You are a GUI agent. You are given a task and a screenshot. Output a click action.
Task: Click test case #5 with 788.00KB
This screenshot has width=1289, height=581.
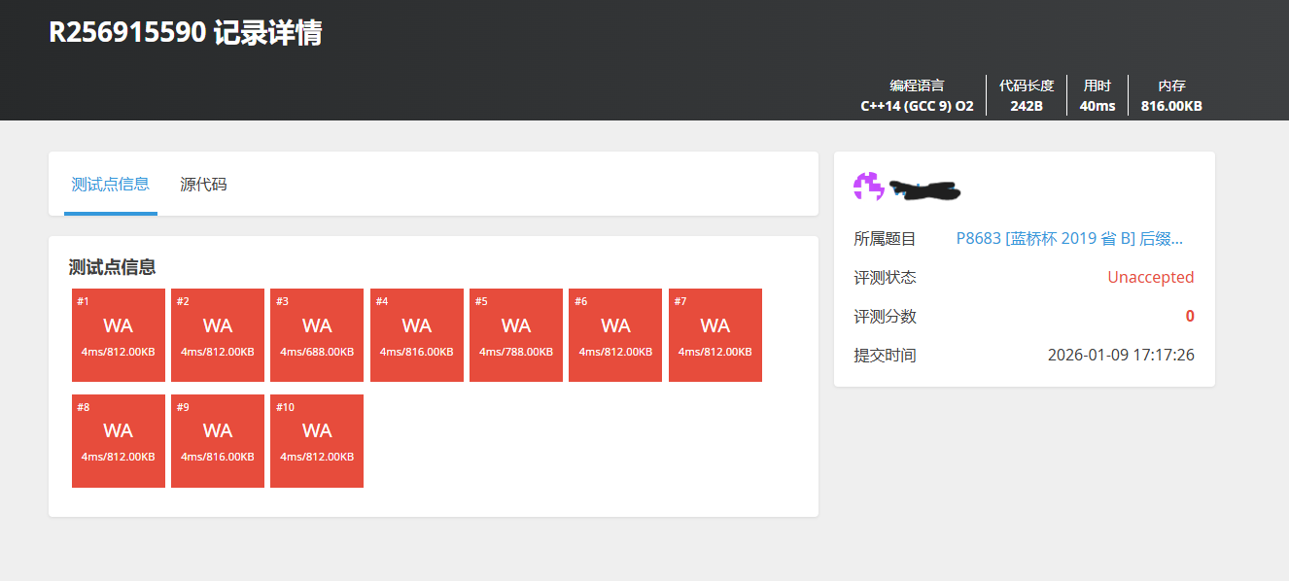516,335
